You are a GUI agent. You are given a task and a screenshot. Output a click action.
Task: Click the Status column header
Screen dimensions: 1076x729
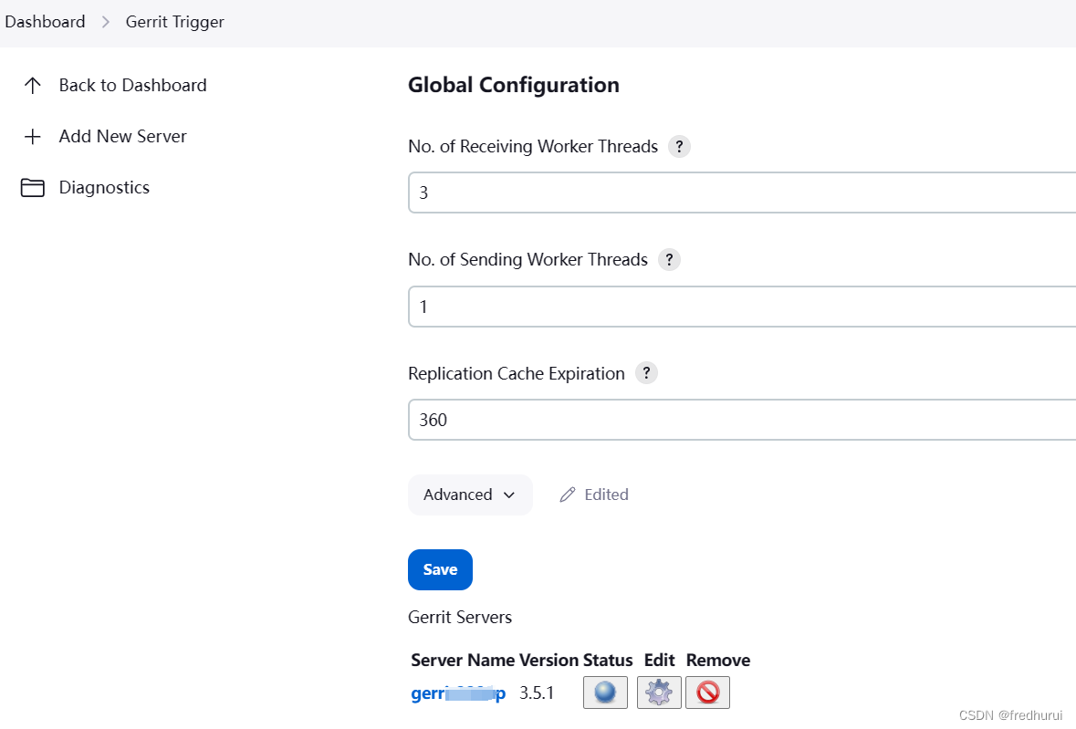[x=608, y=661]
